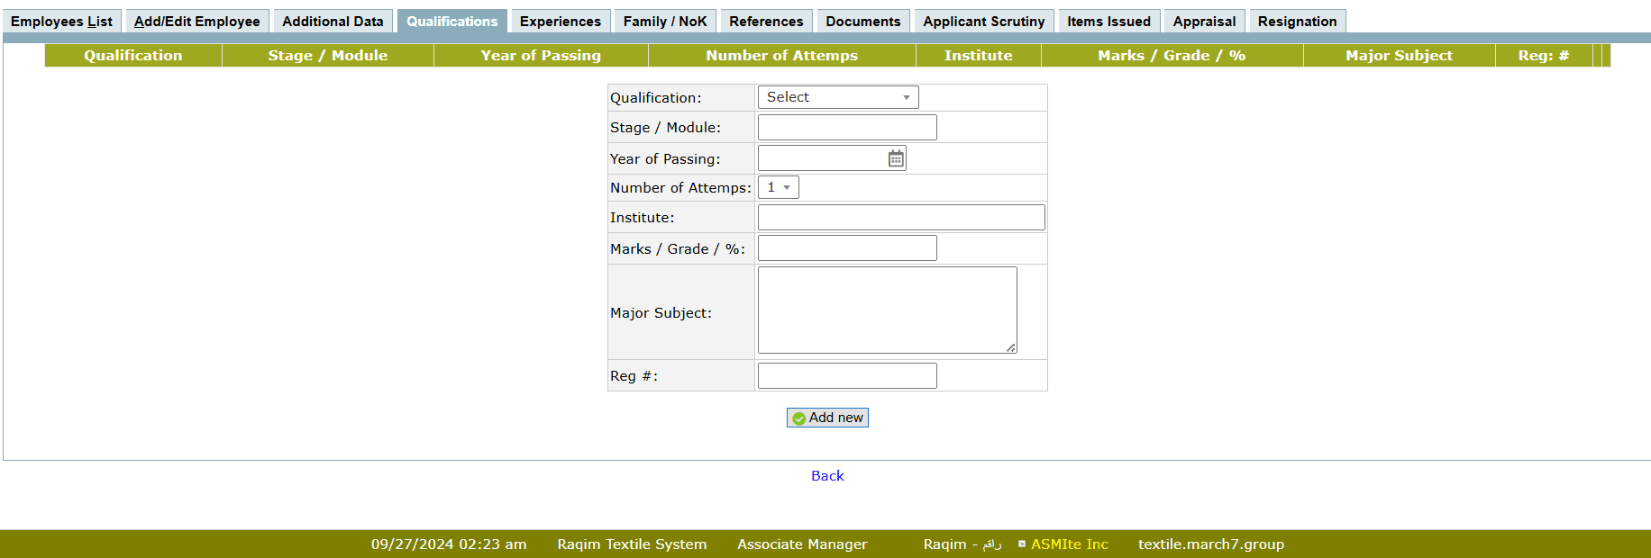Switch to the Experiences tab
This screenshot has width=1651, height=558.
click(x=560, y=22)
